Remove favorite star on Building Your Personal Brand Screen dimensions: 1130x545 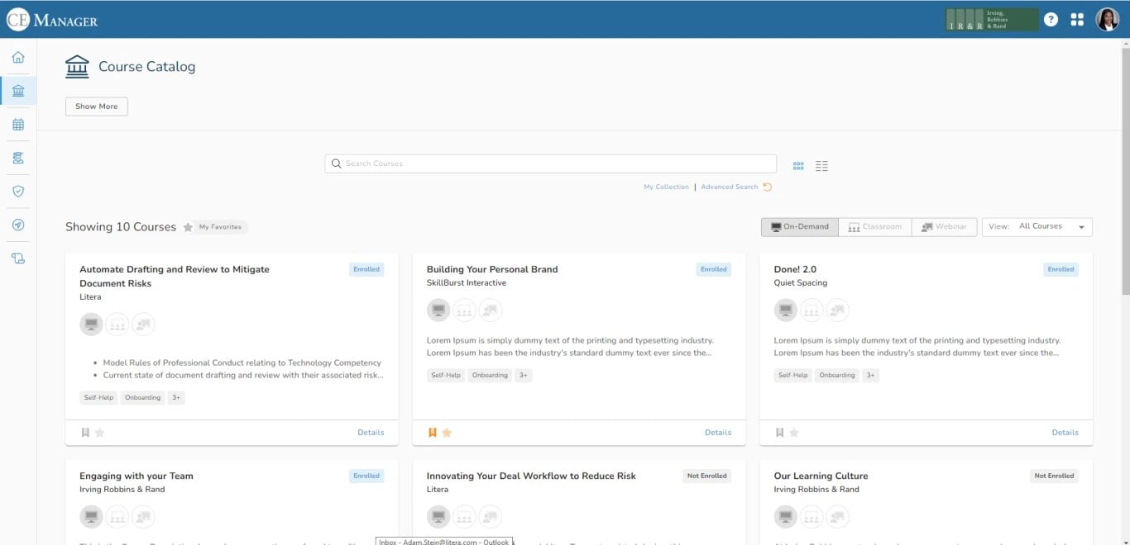447,433
